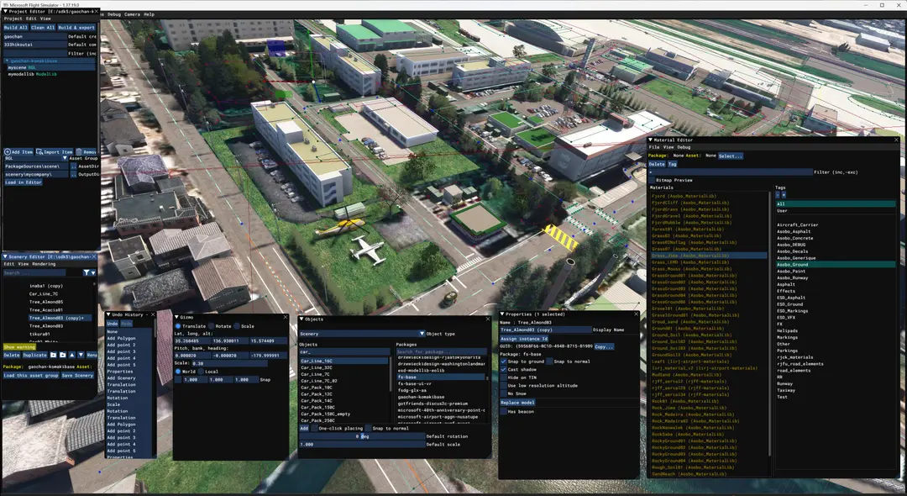Move item up with the up-arrow icon
The width and height of the screenshot is (907, 496).
pos(71,355)
